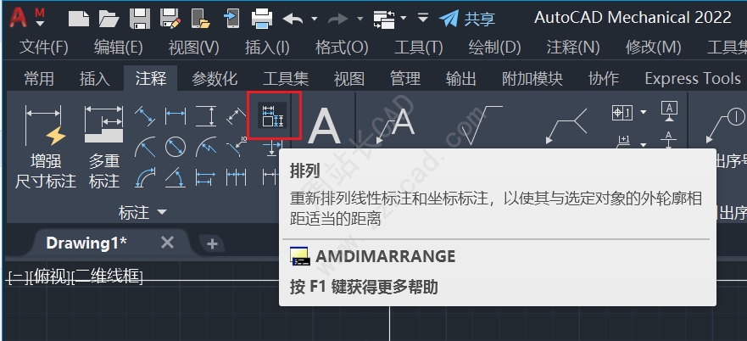Screen dimensions: 747x341
Task: Click the Plot printer icon
Action: click(261, 19)
